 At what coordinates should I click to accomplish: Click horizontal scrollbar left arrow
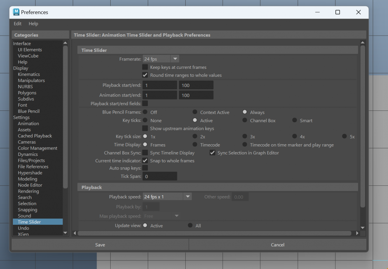click(75, 233)
